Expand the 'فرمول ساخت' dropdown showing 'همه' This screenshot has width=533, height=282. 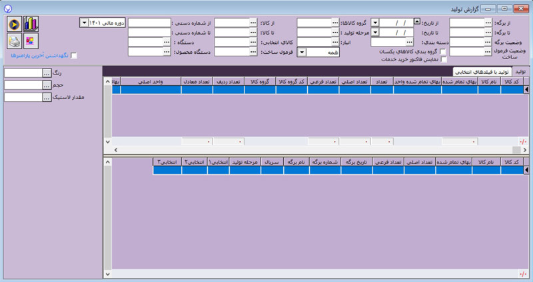point(302,51)
